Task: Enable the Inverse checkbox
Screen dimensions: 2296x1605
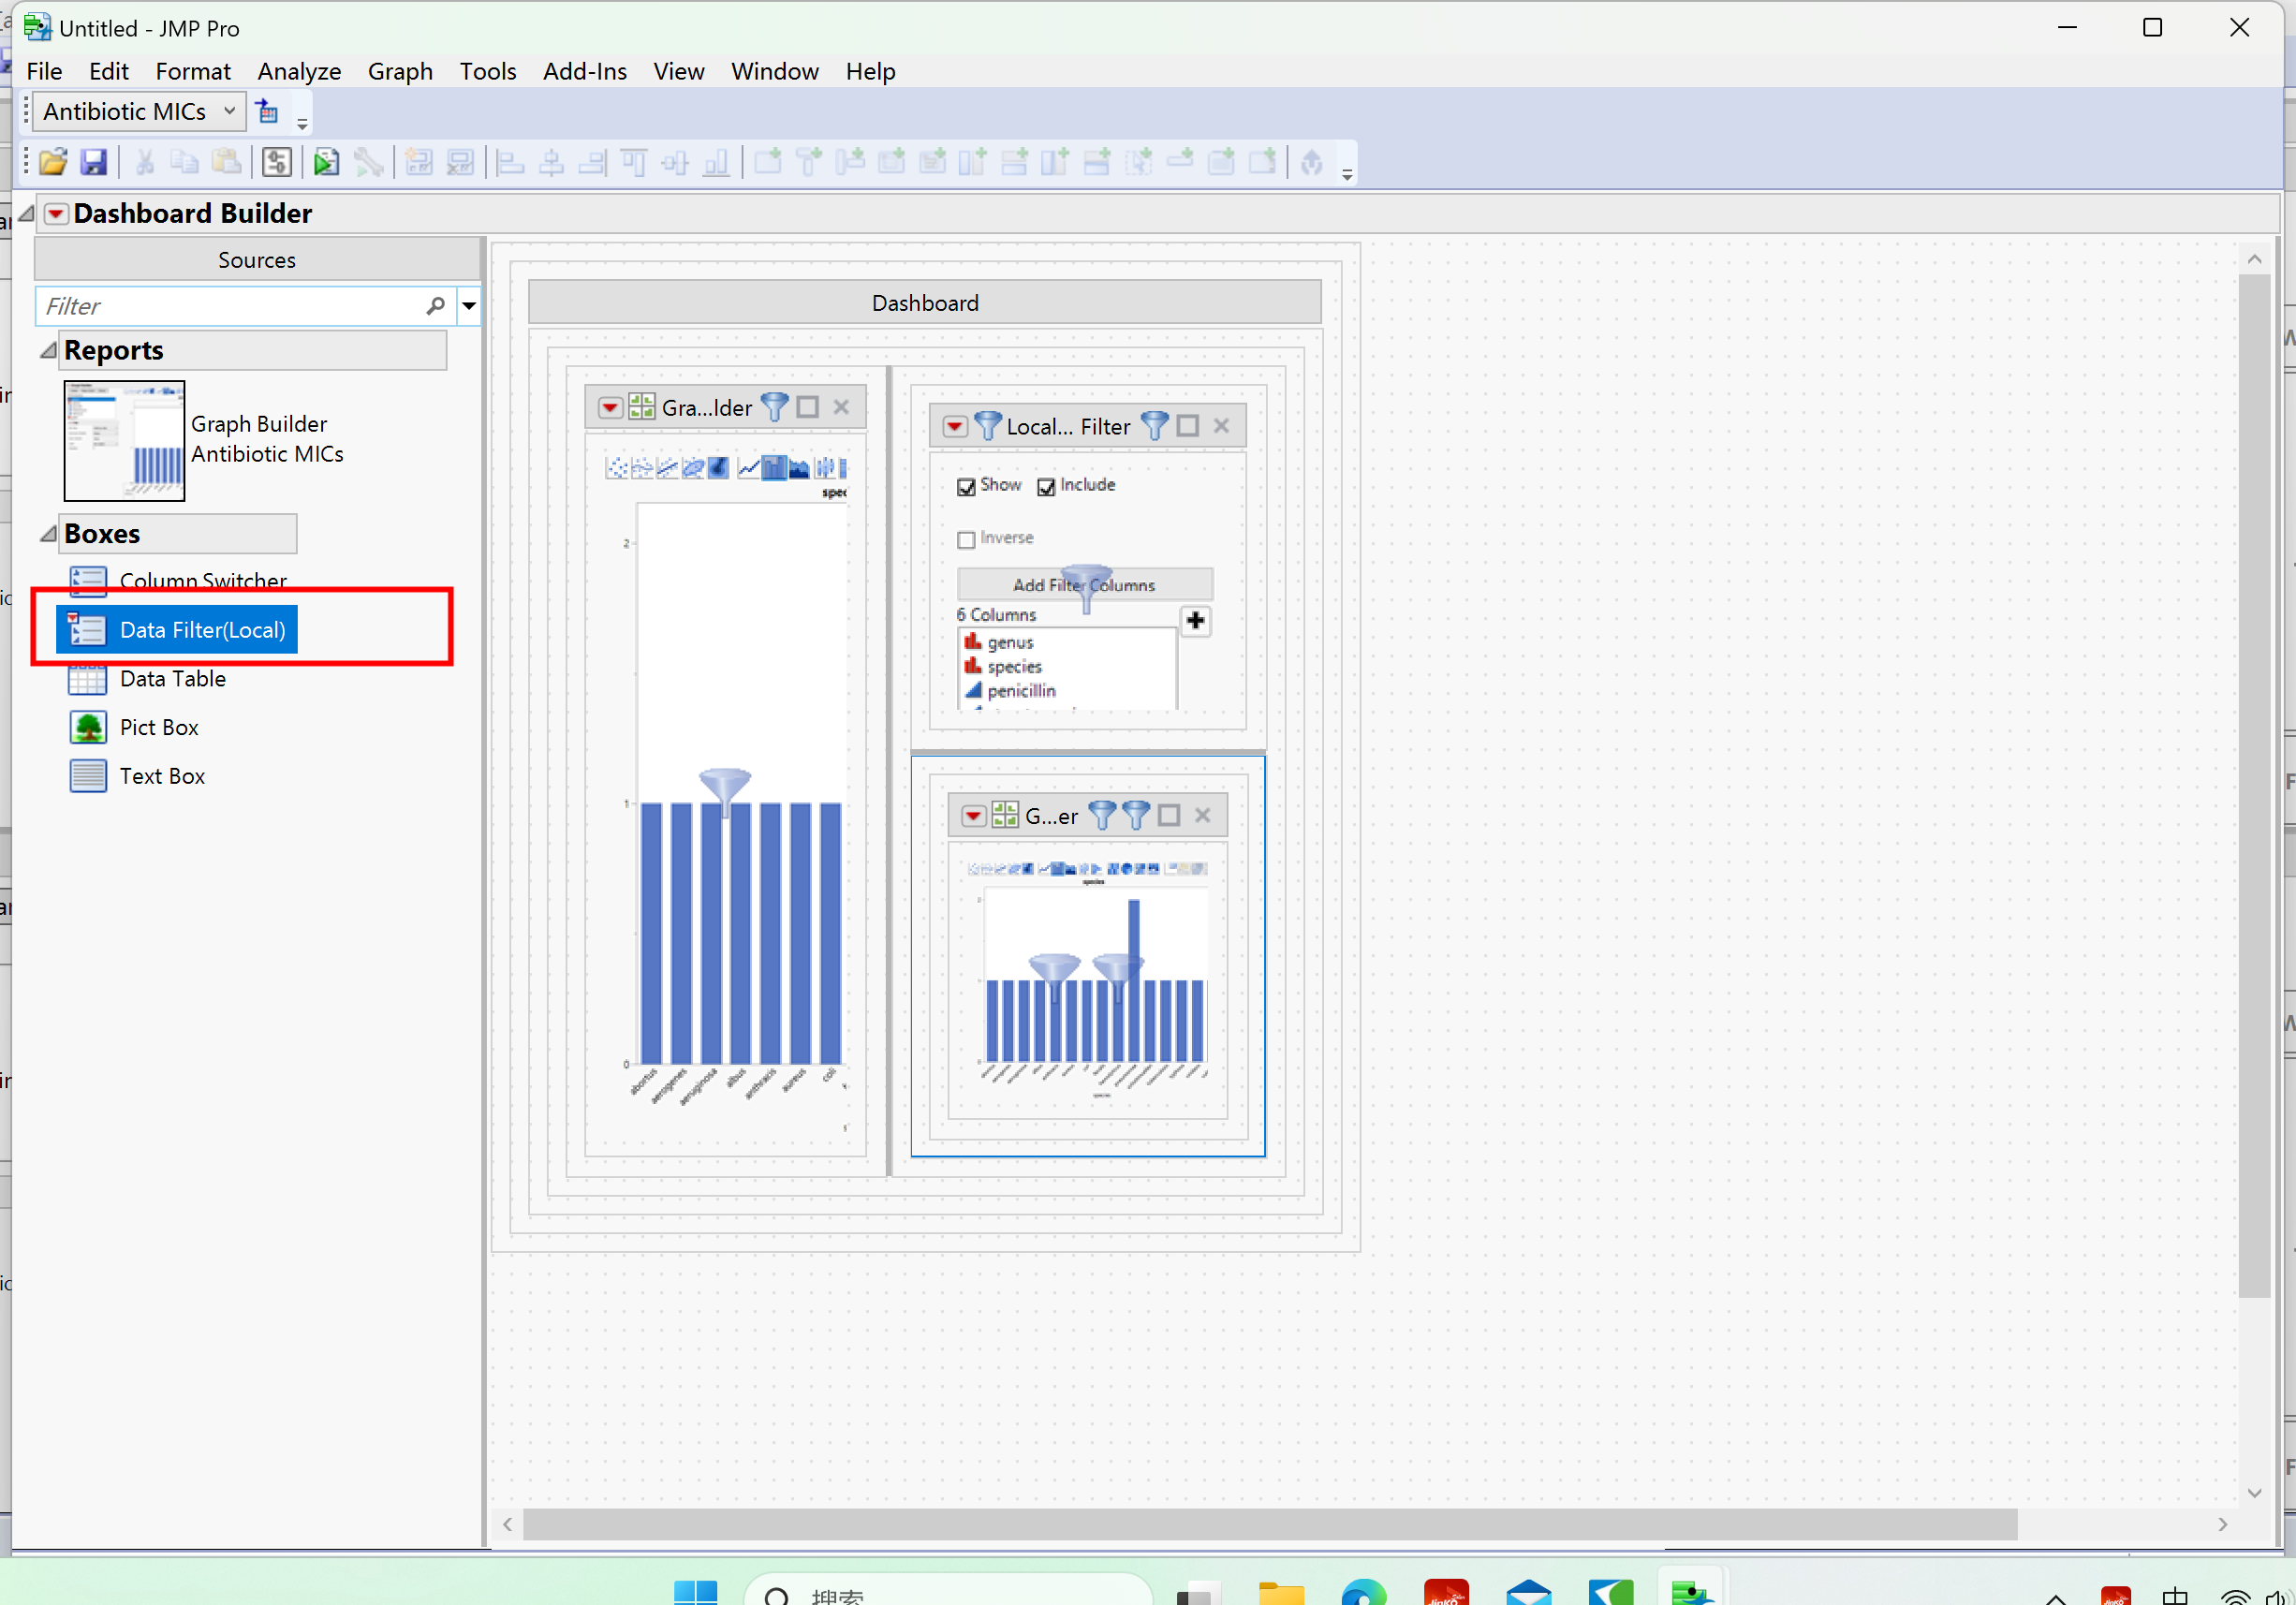Action: (x=966, y=539)
